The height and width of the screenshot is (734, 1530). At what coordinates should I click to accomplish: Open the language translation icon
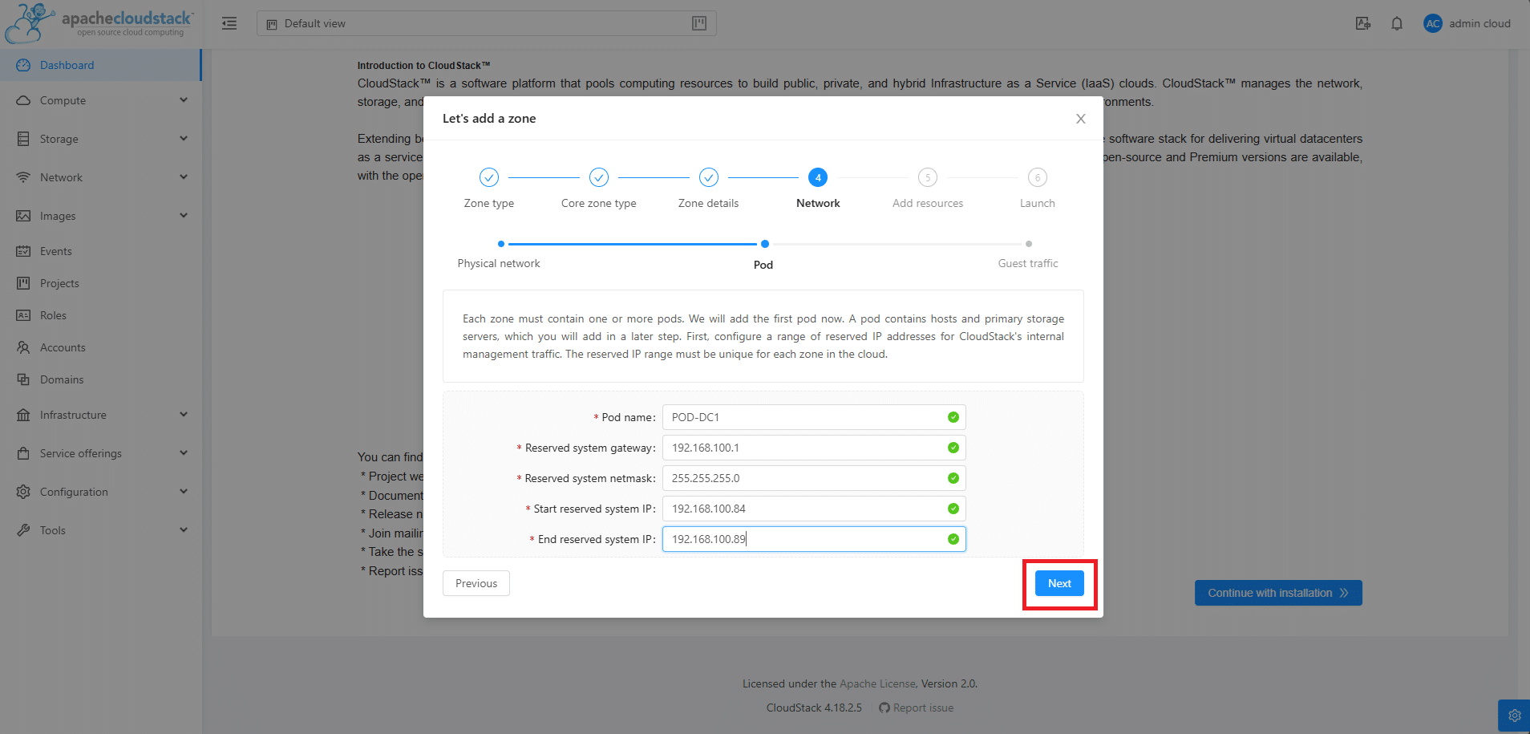point(1362,23)
